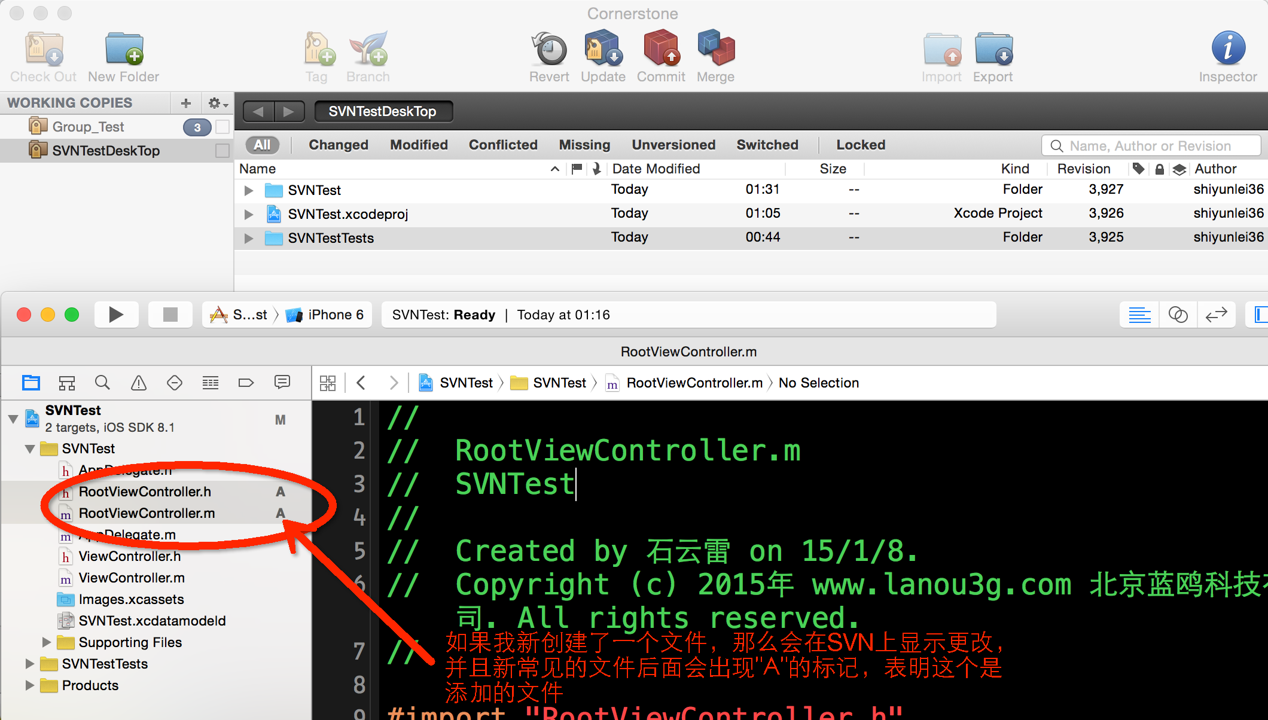Expand the SVNTest.xcodeproj row
1268x720 pixels.
pos(249,214)
